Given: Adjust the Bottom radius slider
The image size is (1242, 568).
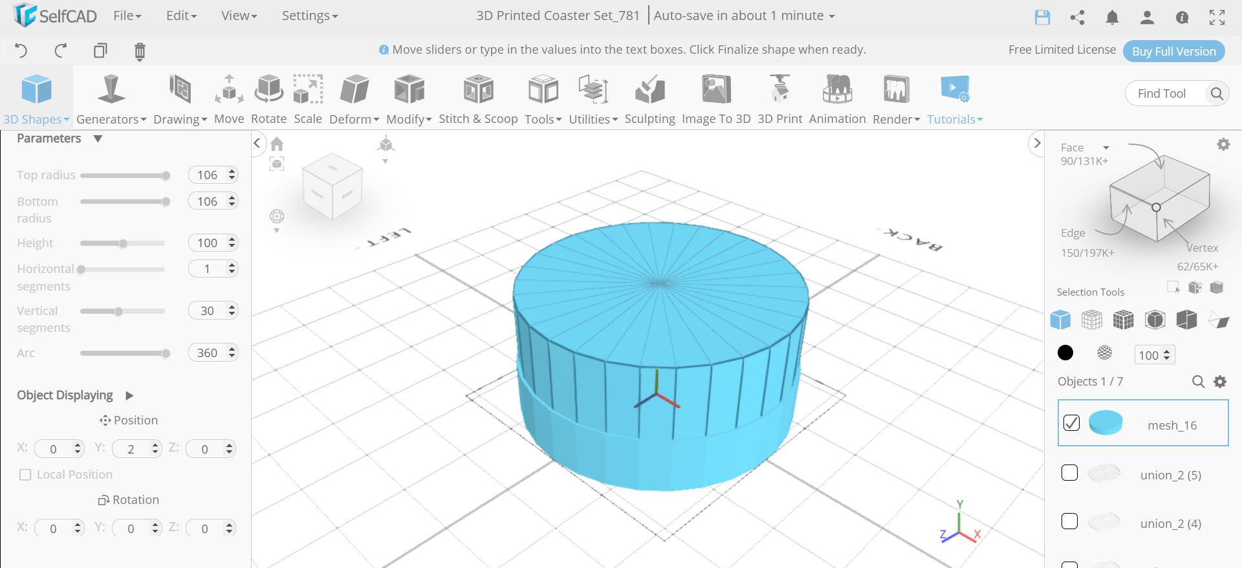Looking at the screenshot, I should tap(123, 202).
